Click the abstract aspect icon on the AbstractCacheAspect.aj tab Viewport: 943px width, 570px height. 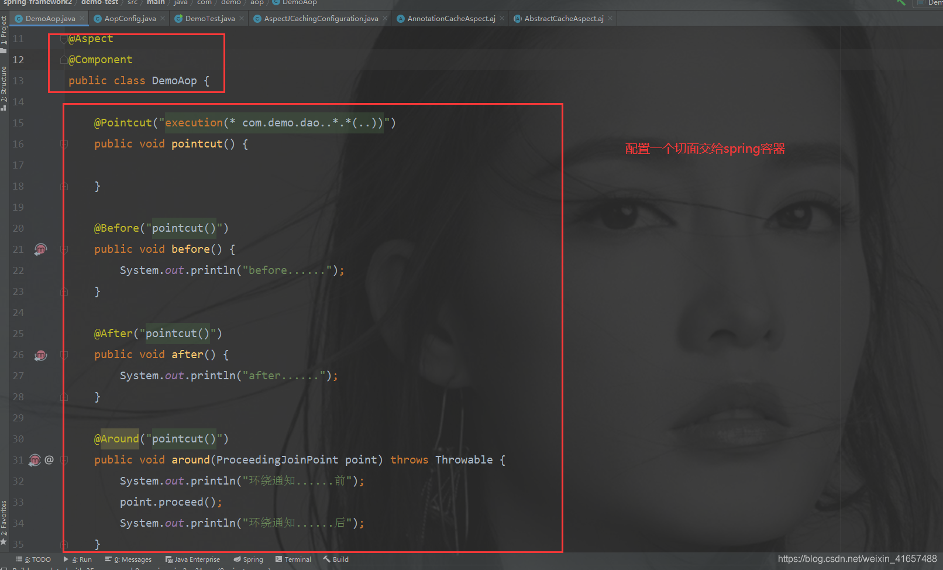click(x=518, y=19)
